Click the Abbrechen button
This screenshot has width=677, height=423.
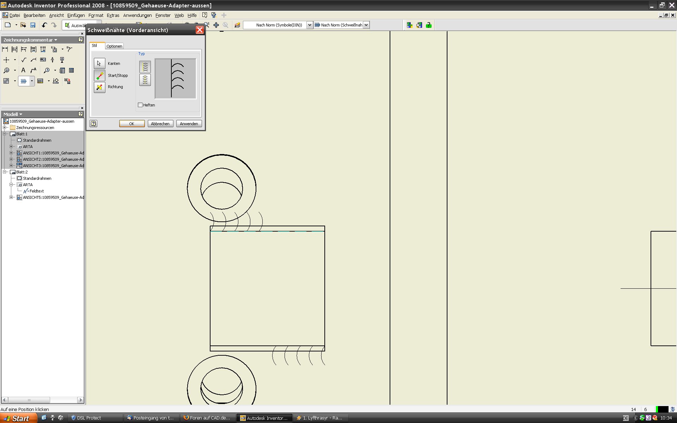click(160, 124)
